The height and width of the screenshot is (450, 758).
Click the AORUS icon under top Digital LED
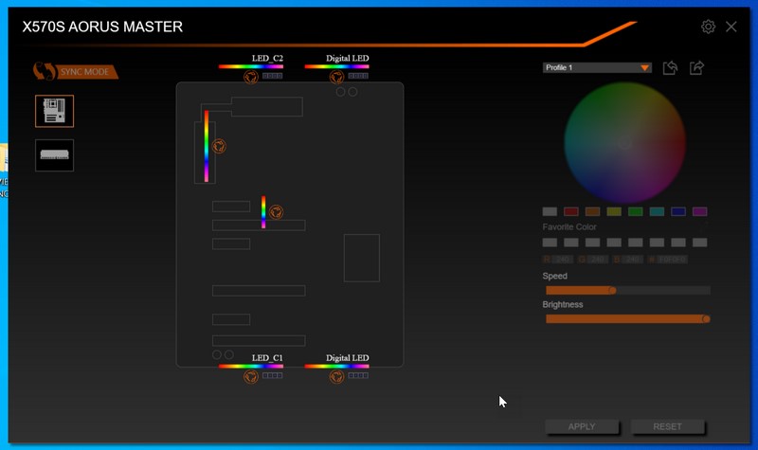coord(337,77)
